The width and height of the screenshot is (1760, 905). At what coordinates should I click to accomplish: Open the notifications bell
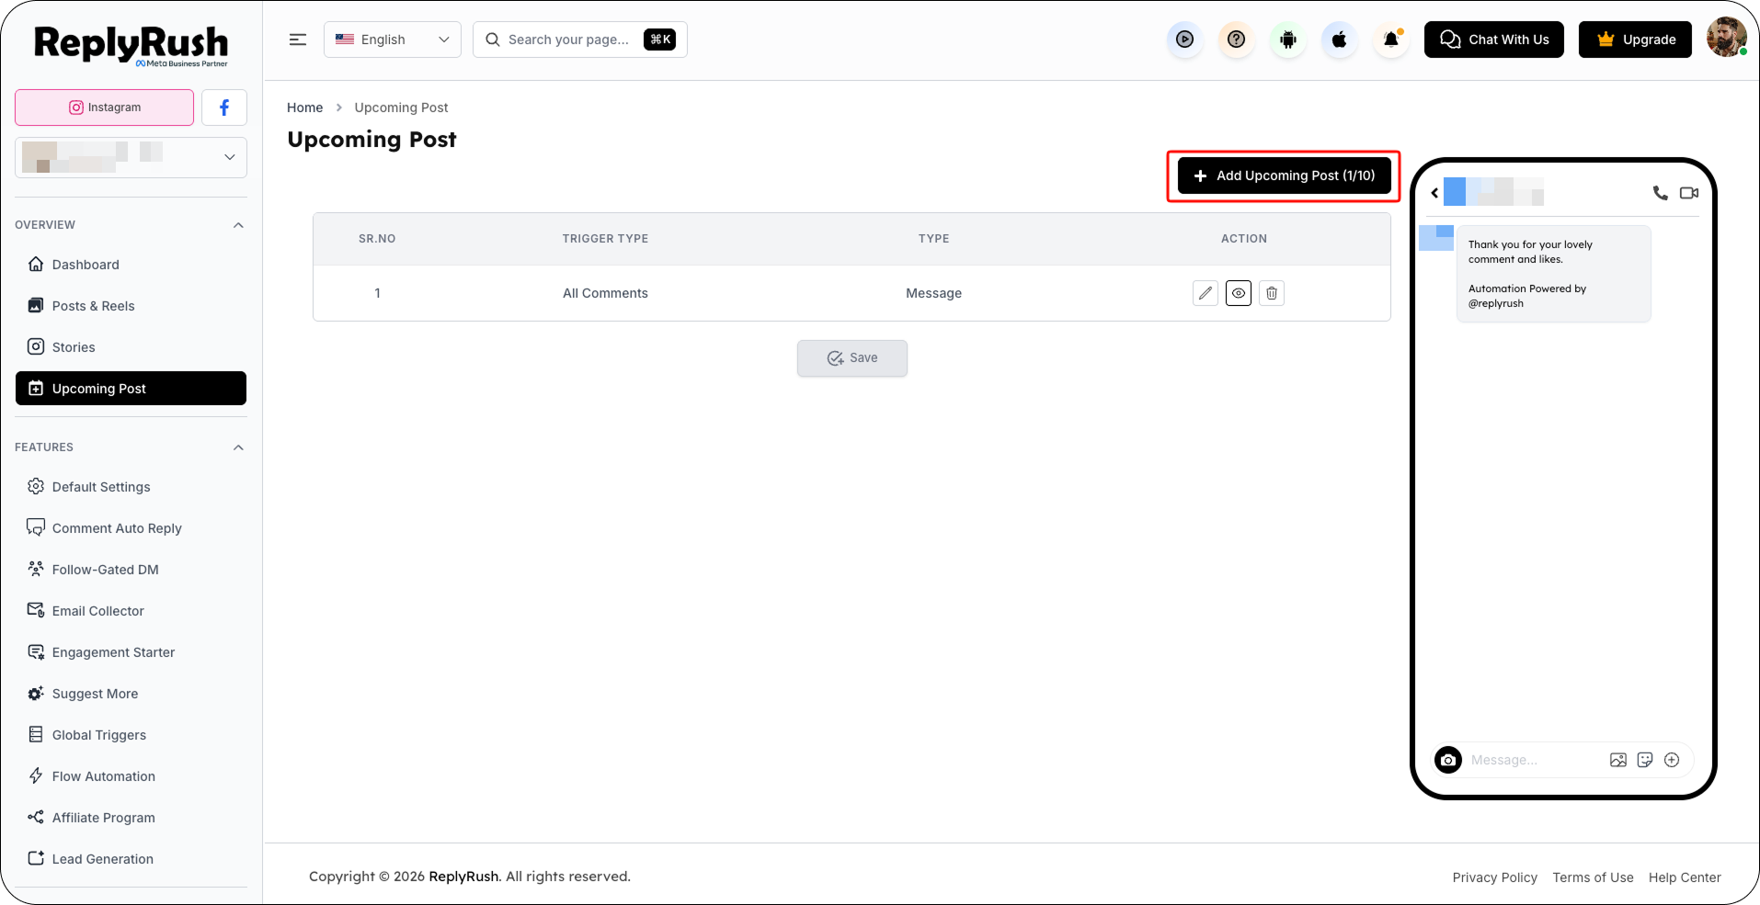click(1391, 40)
